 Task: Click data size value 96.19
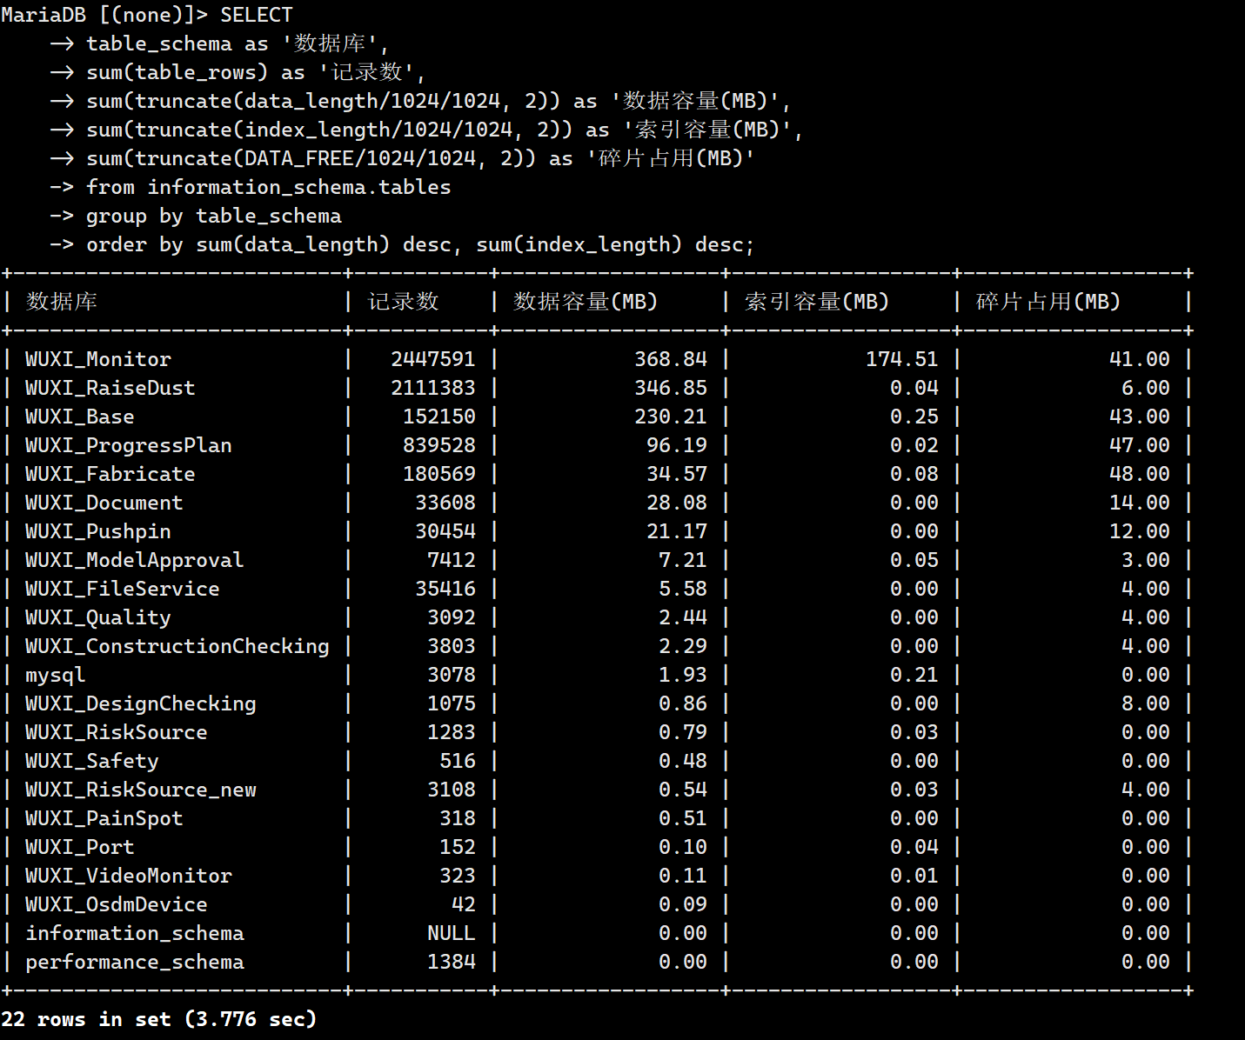coord(677,445)
